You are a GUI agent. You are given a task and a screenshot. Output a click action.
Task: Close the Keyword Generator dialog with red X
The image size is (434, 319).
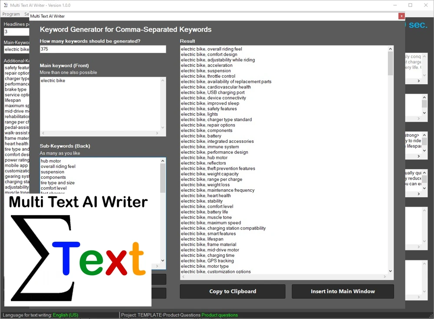tap(401, 16)
